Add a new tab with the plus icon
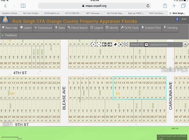Viewport: 189px width, 140px height. pos(174,6)
